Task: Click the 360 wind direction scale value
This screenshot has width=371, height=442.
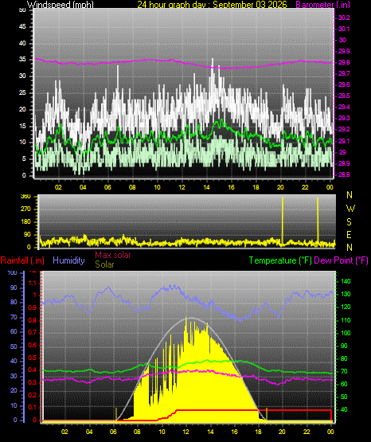Action: point(25,197)
